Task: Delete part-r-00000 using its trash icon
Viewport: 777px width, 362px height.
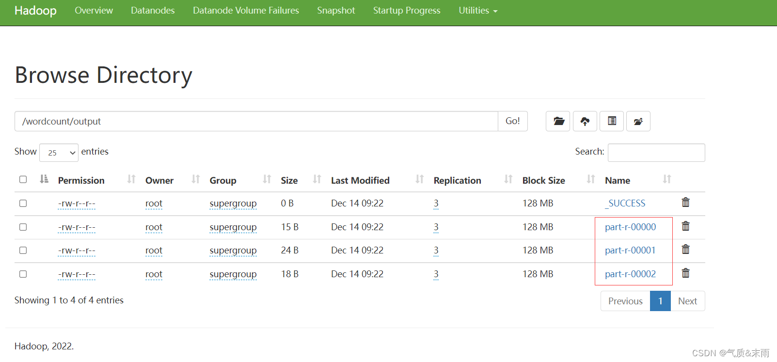Action: click(x=685, y=226)
